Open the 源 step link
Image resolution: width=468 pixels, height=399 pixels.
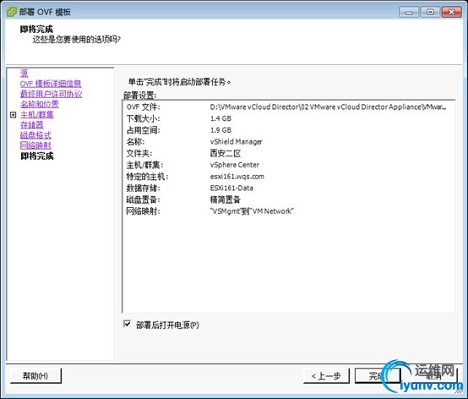[x=24, y=74]
